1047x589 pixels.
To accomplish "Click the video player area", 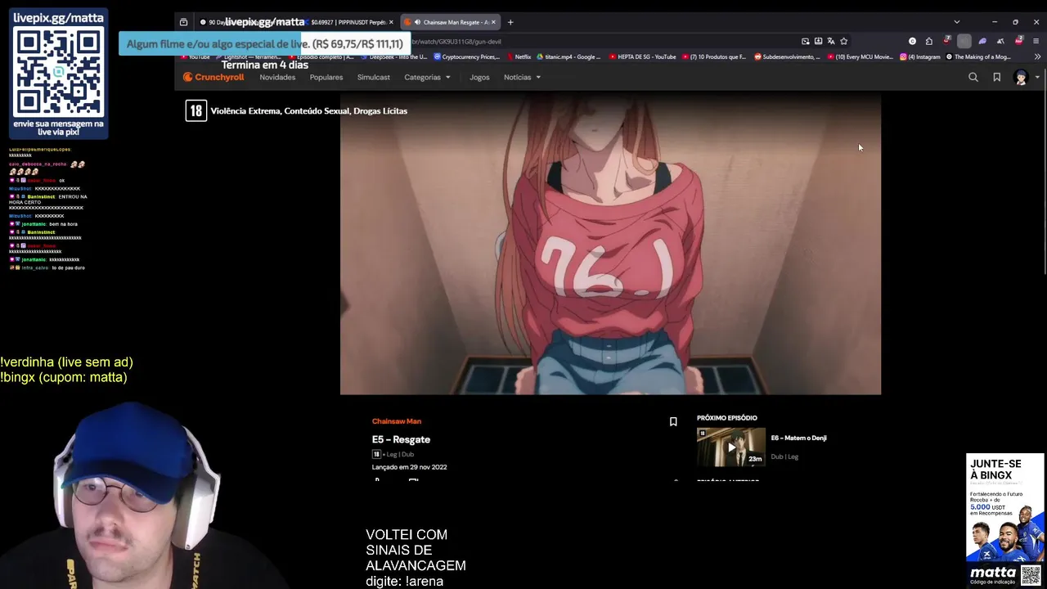I will point(610,244).
